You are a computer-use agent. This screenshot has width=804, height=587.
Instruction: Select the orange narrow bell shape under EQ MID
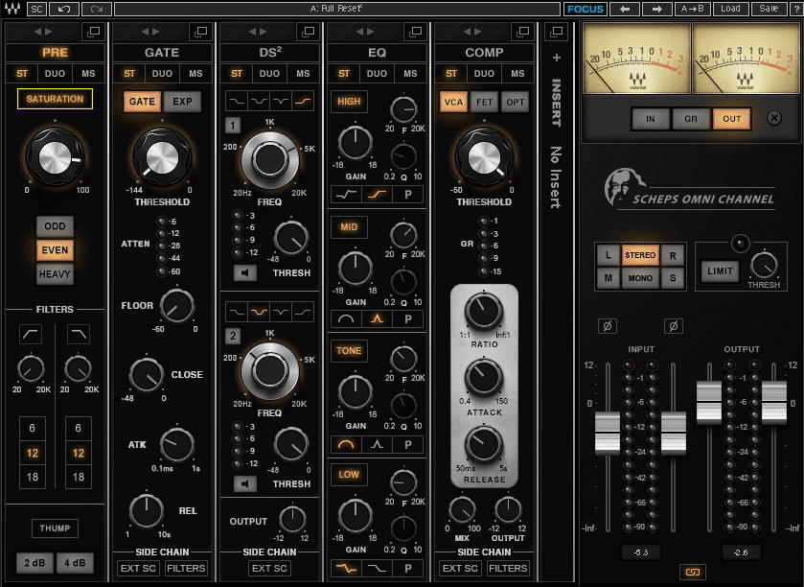[377, 319]
